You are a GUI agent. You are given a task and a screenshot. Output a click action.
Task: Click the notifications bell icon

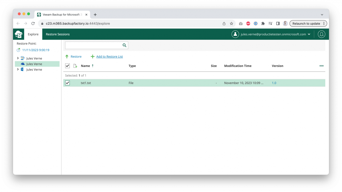[x=321, y=34]
